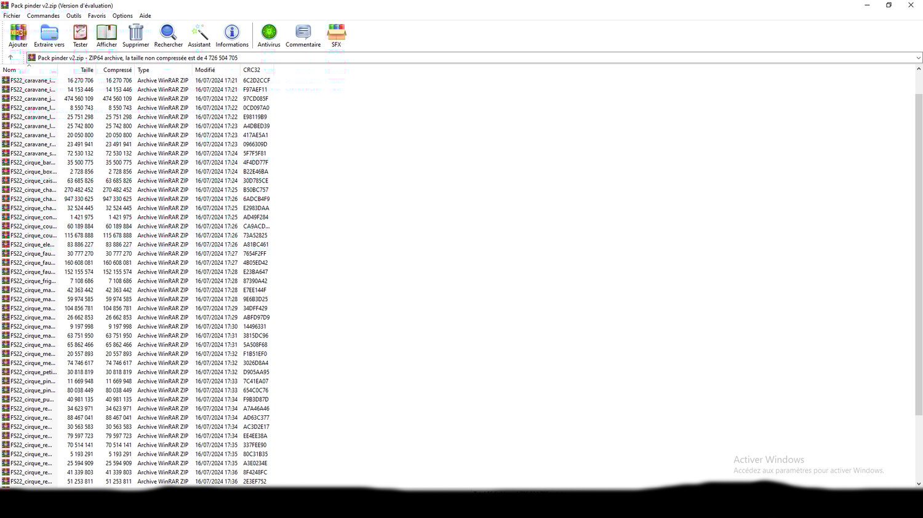The image size is (923, 518).
Task: Select row with CRC32 6C2D2CCF
Action: pyautogui.click(x=135, y=80)
